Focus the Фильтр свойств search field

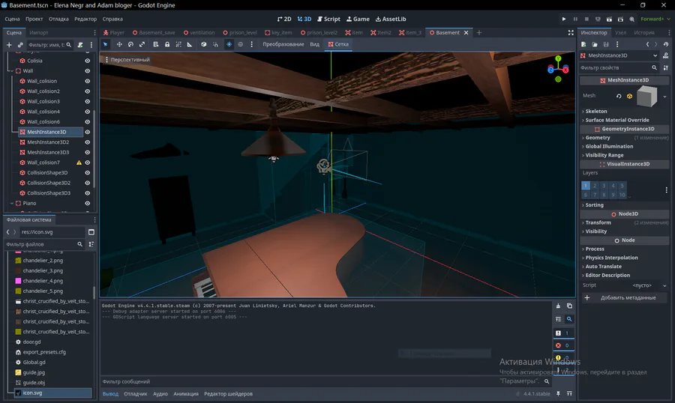coord(618,67)
